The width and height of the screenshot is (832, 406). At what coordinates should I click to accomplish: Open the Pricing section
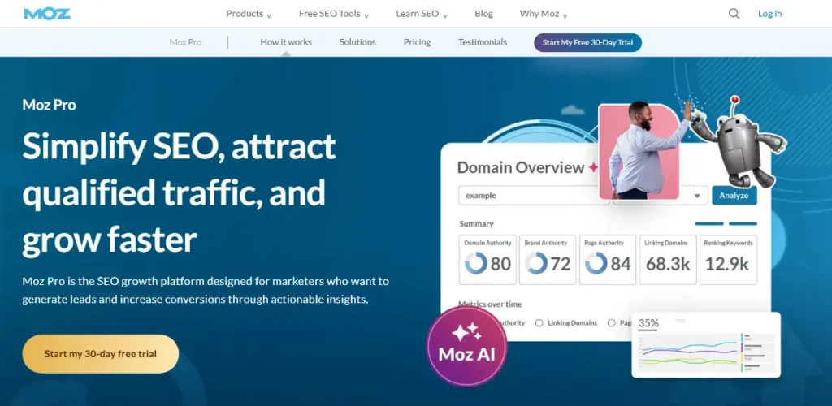click(417, 42)
